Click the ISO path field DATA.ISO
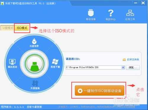 point(94,67)
